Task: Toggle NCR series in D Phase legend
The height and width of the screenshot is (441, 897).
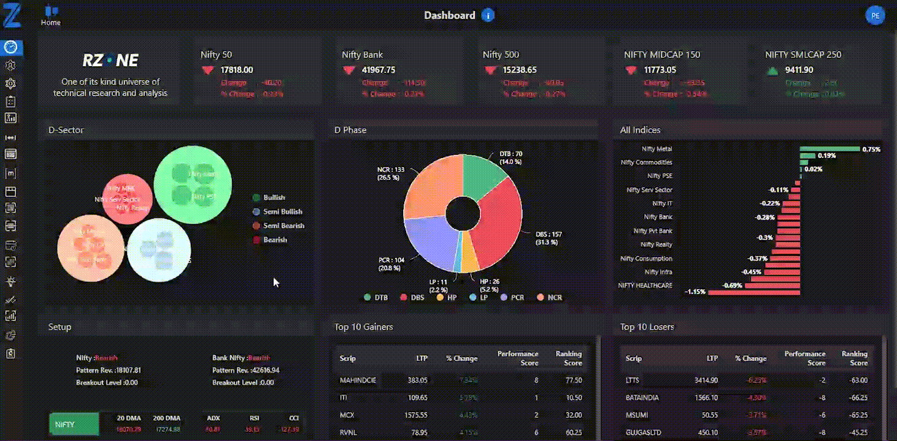Action: click(549, 298)
